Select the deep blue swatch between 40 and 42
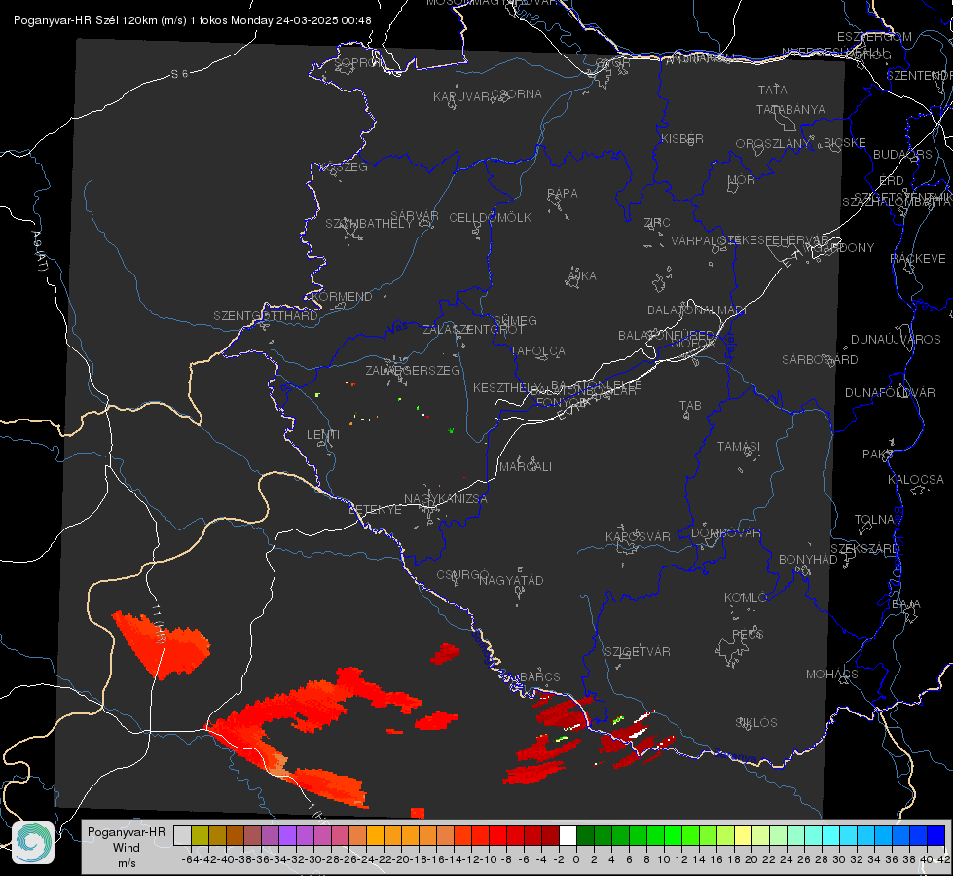This screenshot has width=953, height=876. tap(935, 835)
